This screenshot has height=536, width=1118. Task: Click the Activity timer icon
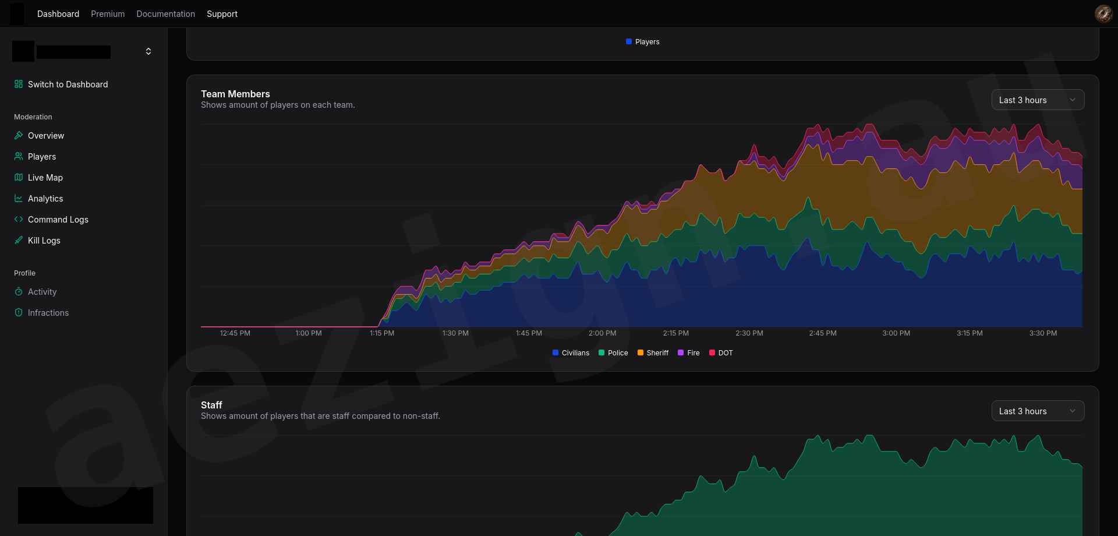tap(19, 292)
